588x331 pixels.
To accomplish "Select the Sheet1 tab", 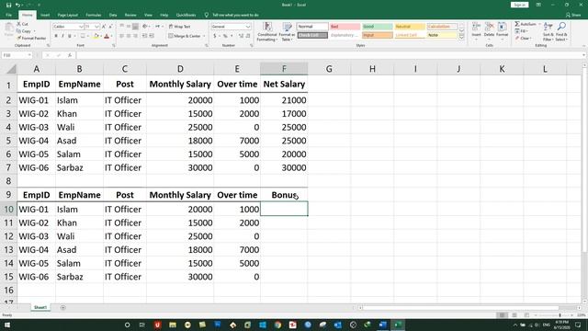I will tap(40, 307).
